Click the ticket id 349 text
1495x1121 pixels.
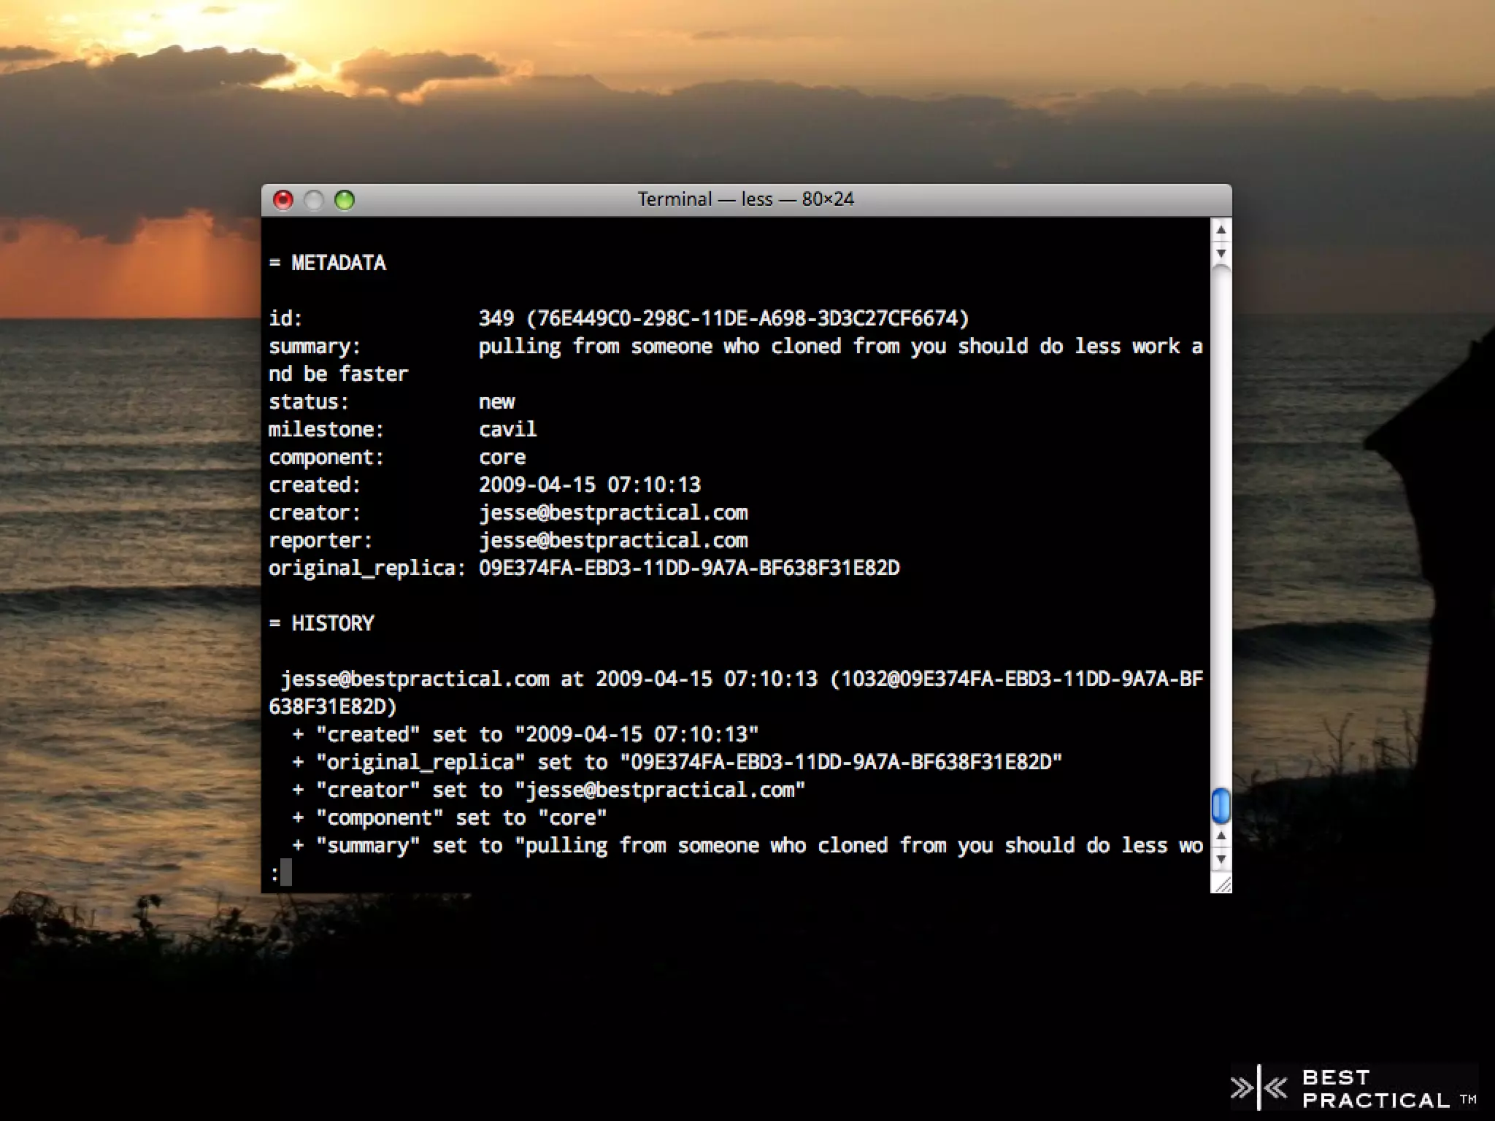496,318
